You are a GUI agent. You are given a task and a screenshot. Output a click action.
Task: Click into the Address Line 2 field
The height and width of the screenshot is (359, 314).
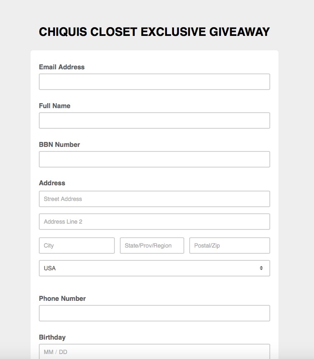point(154,222)
